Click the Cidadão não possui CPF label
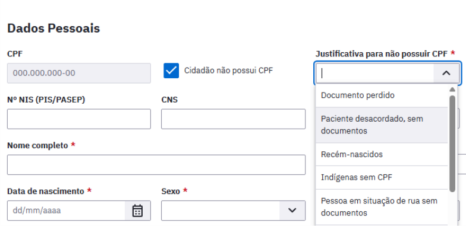 228,71
